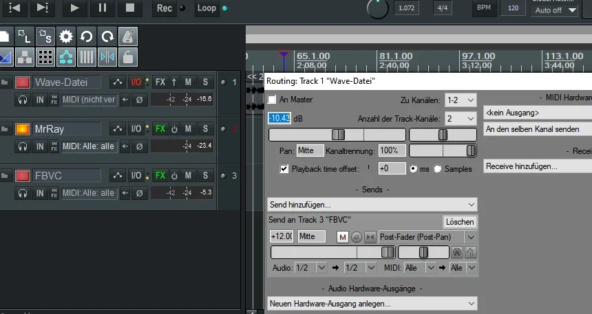Image resolution: width=592 pixels, height=314 pixels.
Task: Open I/O routing for MrRay track
Action: click(136, 128)
